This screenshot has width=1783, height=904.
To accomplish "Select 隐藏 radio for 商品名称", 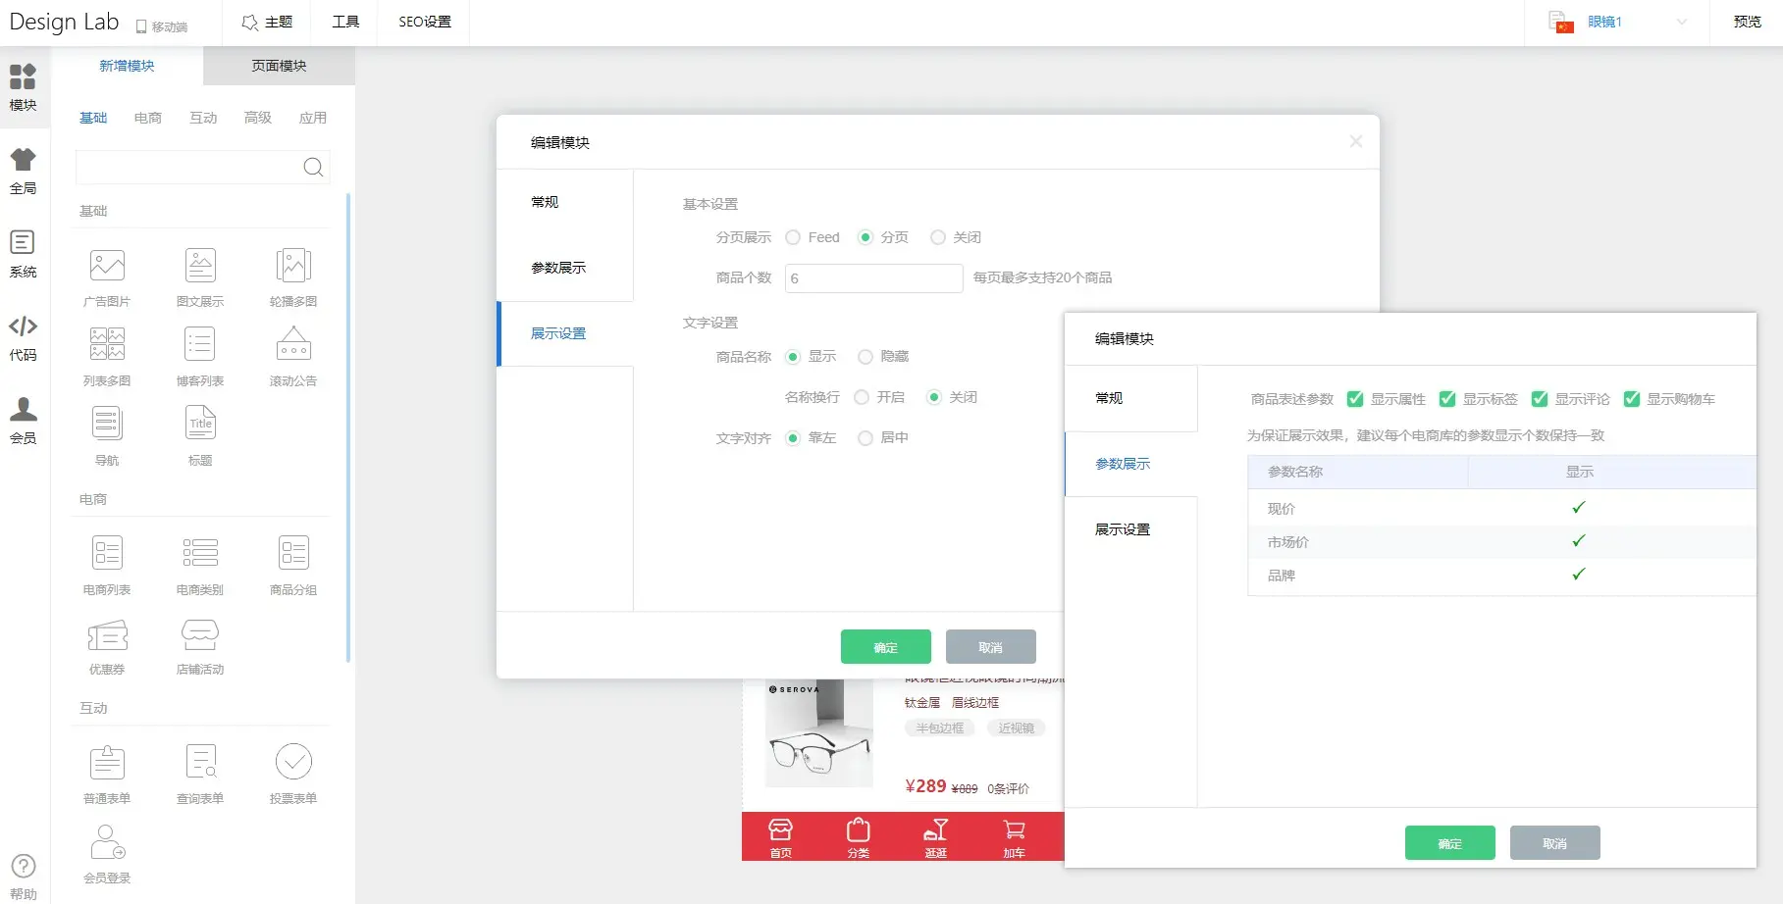I will [x=865, y=357].
